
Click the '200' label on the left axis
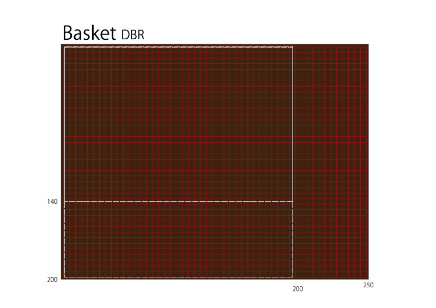(x=52, y=280)
